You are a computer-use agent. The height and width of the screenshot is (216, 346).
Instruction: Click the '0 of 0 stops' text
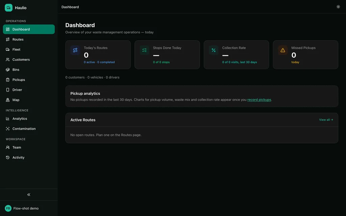161,62
